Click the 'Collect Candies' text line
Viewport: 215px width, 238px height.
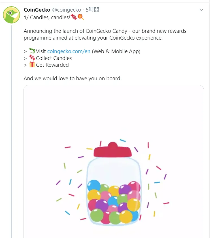pos(54,58)
